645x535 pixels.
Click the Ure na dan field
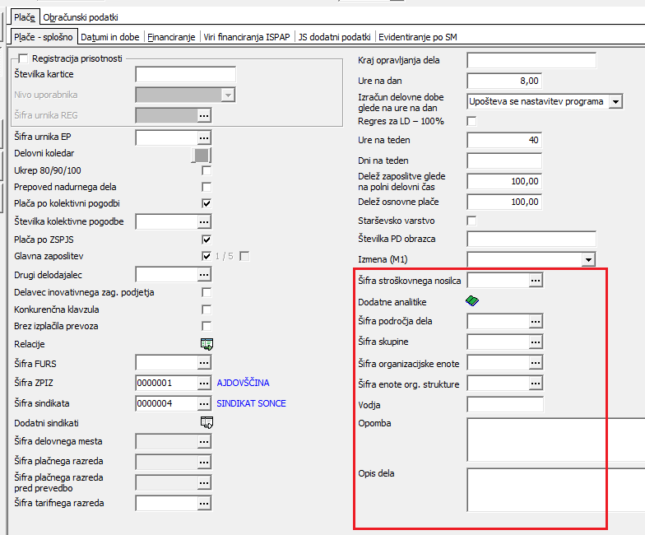(x=504, y=81)
